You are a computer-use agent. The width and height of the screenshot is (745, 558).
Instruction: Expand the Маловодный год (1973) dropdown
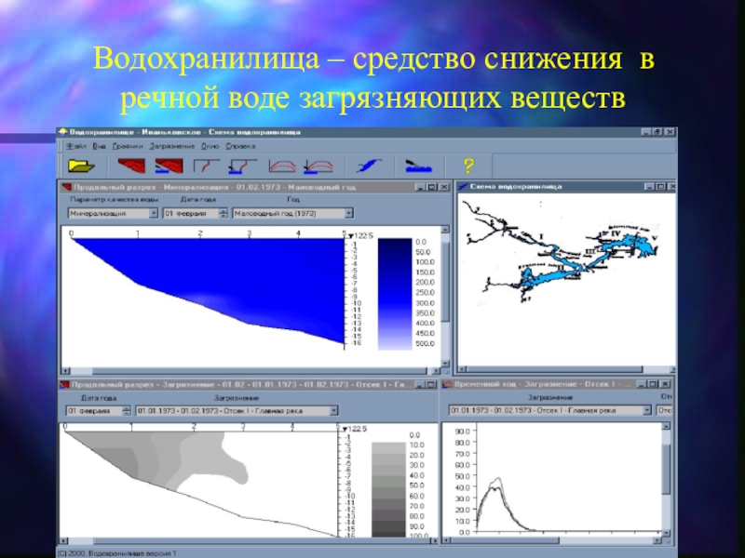(348, 214)
